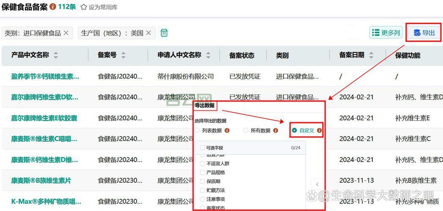Screen dimensions: 443x211
Task: Open product 康麦斯®钙维生素D维 link
Action: click(44, 160)
